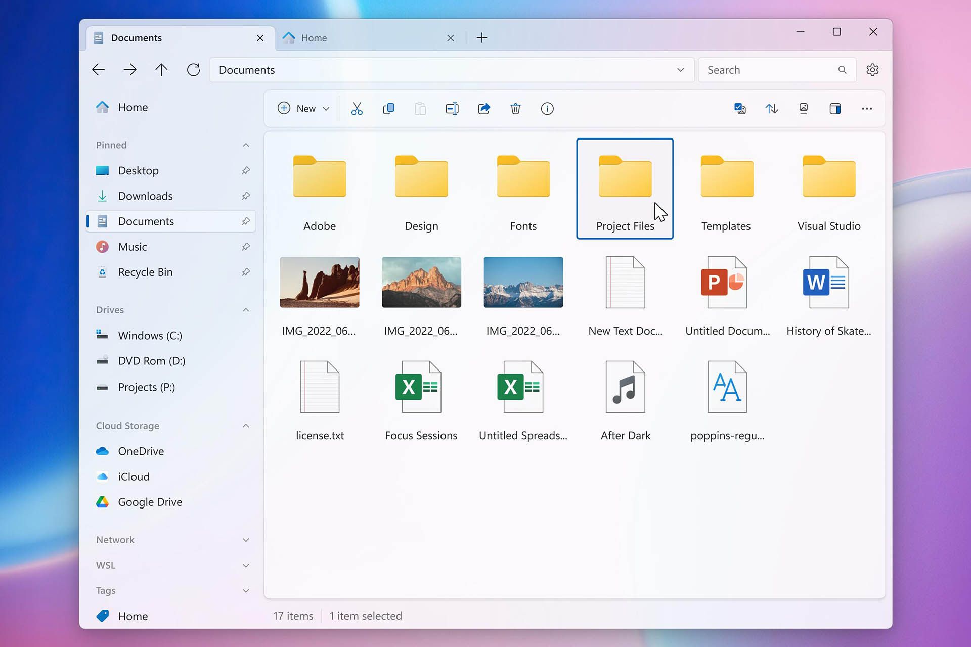Screen dimensions: 971x647
Task: Open the address bar history dropdown
Action: tap(681, 70)
